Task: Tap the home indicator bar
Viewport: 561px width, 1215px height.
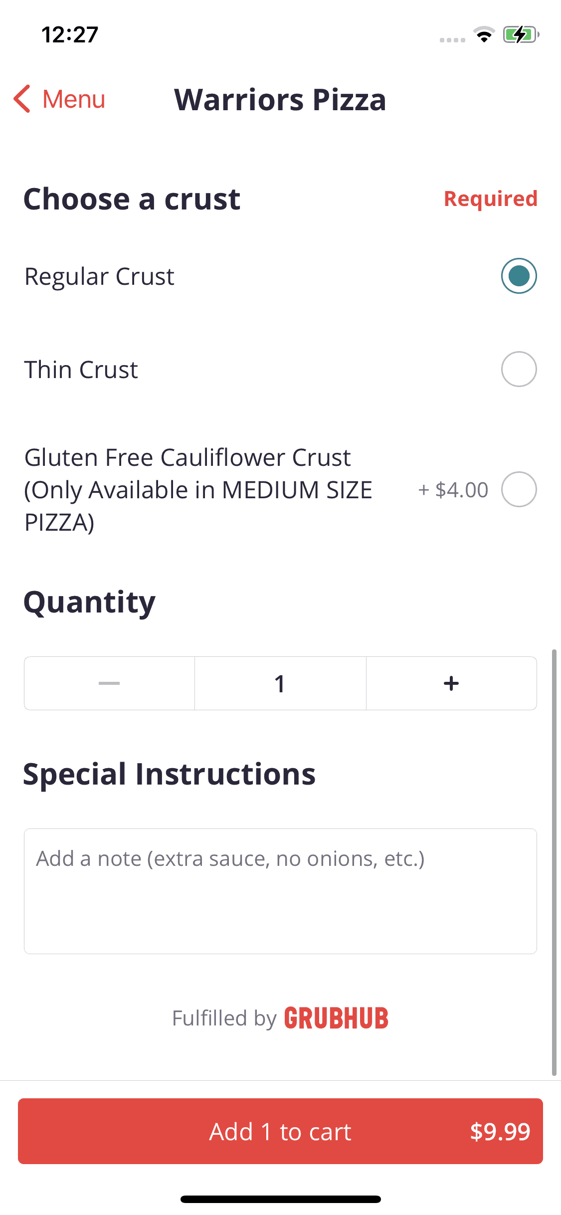Action: 280,1199
